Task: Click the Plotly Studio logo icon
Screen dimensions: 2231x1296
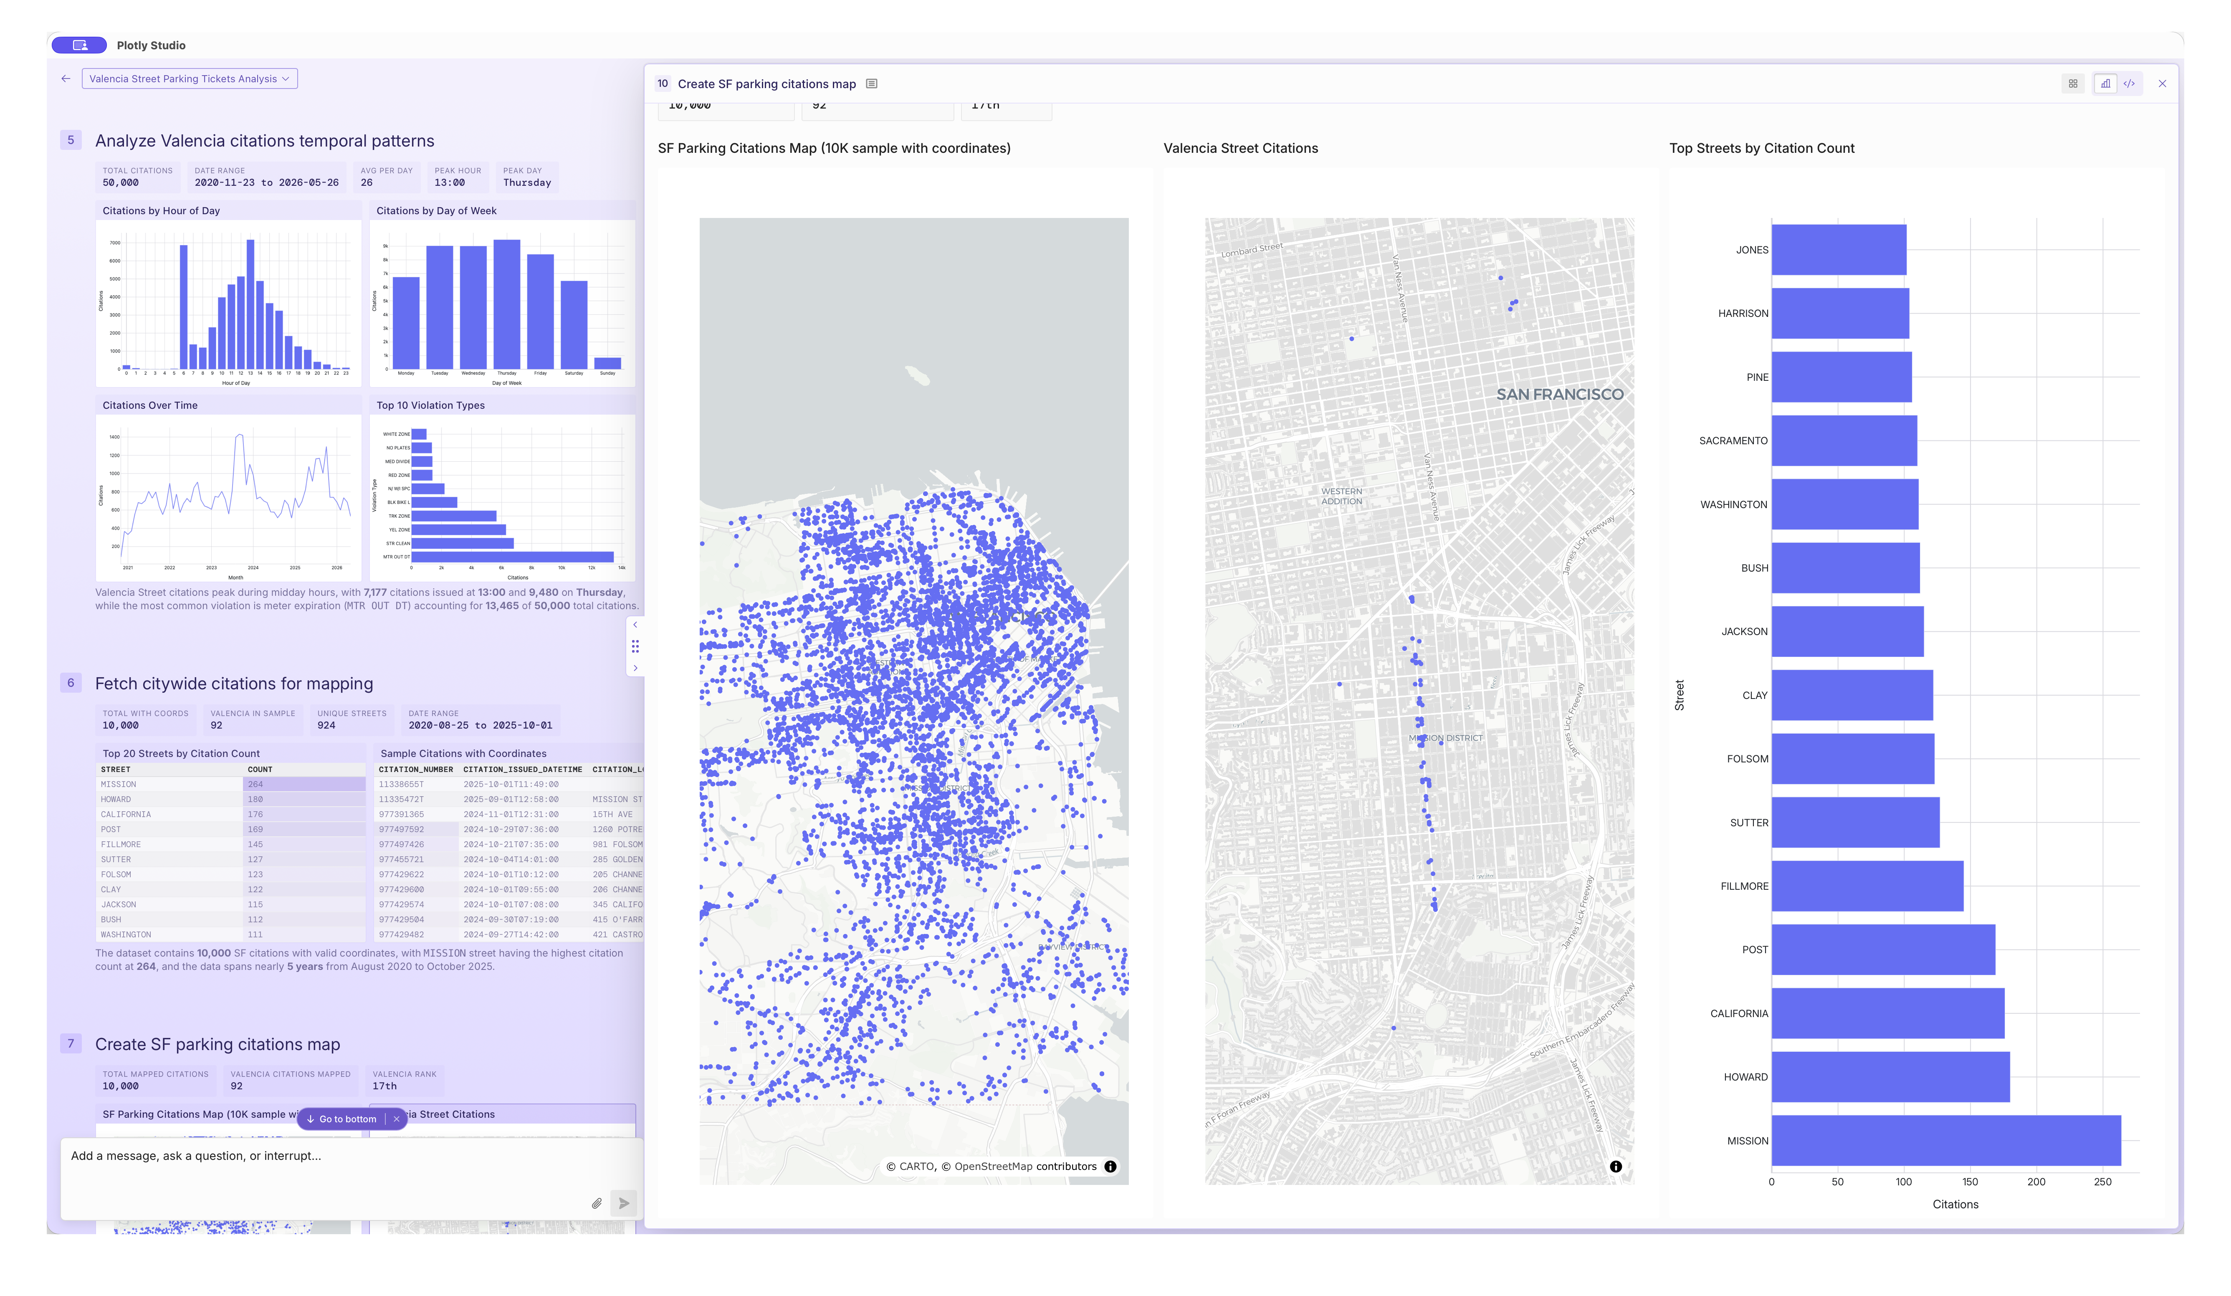Action: pos(79,45)
